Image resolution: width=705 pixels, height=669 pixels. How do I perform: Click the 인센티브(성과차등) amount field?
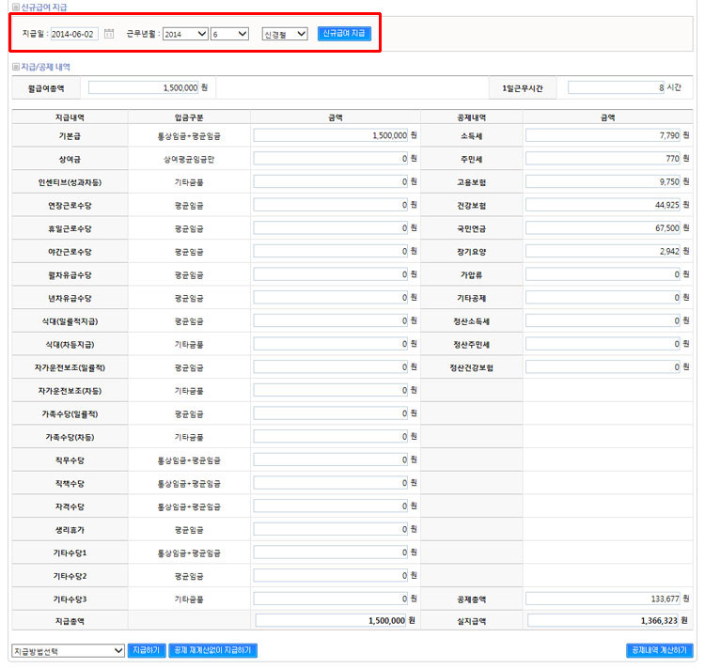pos(331,181)
